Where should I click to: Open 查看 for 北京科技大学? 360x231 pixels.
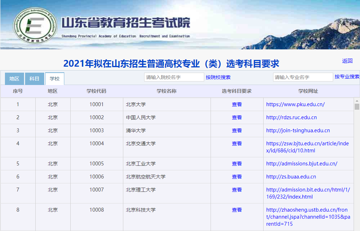[237, 210]
